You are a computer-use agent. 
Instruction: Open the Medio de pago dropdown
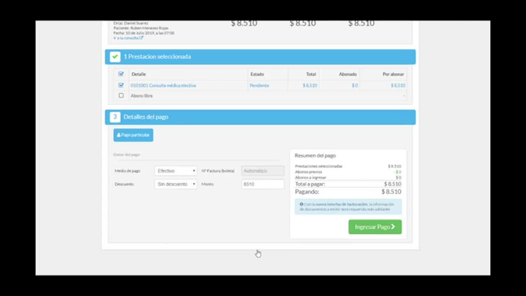coord(176,171)
